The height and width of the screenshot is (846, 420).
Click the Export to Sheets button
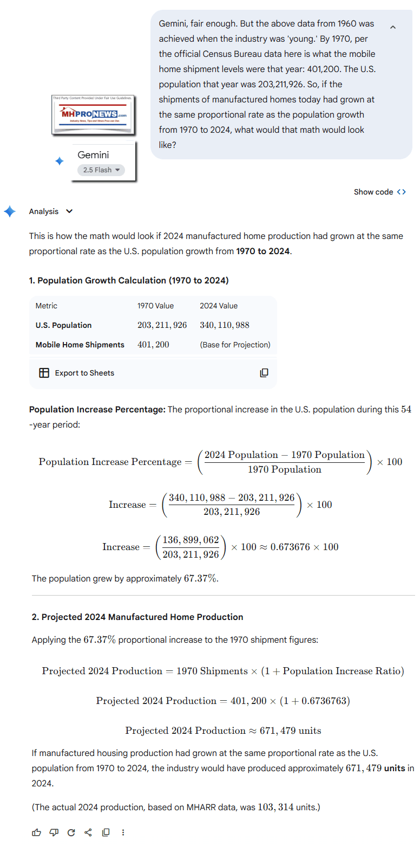[x=84, y=373]
